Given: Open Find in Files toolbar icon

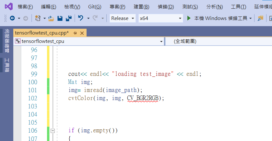Looking at the screenshot, I should (260, 18).
